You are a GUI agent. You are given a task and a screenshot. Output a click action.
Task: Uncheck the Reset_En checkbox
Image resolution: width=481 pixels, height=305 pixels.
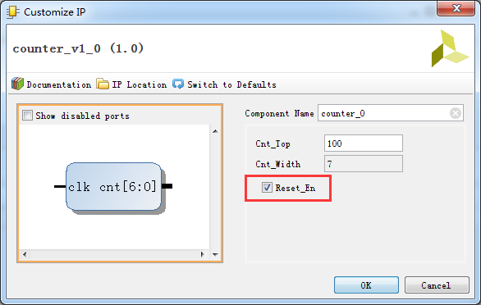pyautogui.click(x=267, y=188)
